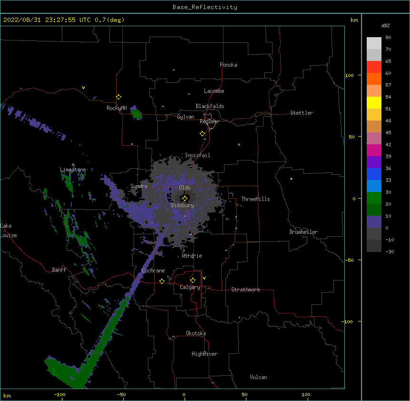The height and width of the screenshot is (401, 410).
Task: Click the Cochrane city label
Action: click(x=153, y=271)
